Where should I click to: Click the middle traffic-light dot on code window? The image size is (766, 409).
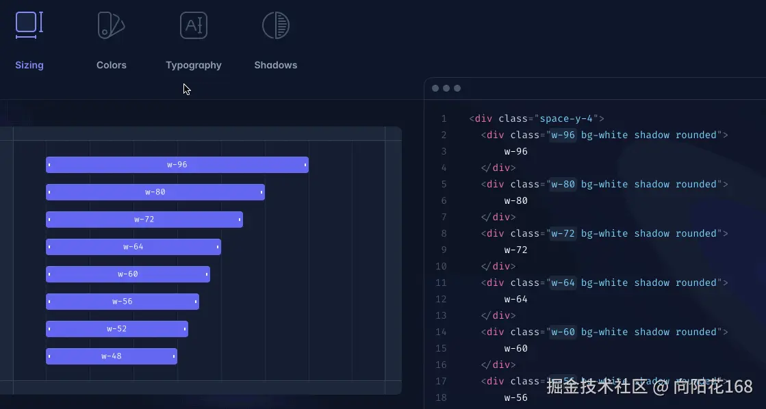pos(446,88)
